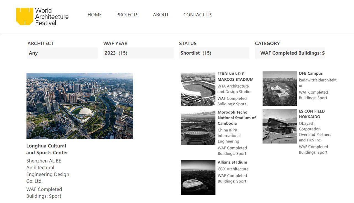354x203 pixels.
Task: Select Obayashi Corporation Overland Partners and HKS text
Action: (315, 132)
